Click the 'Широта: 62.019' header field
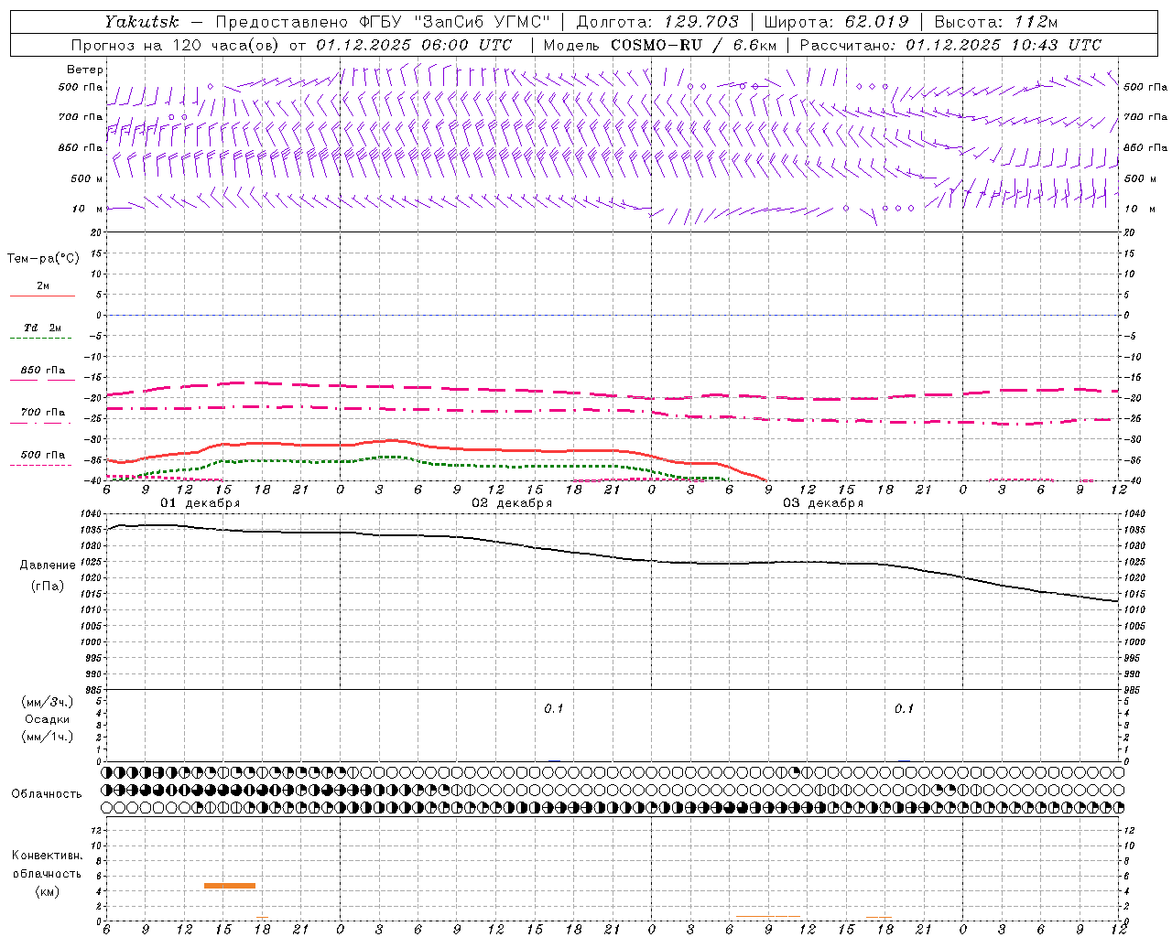Screen dimensions: 1172x937 coord(836,22)
